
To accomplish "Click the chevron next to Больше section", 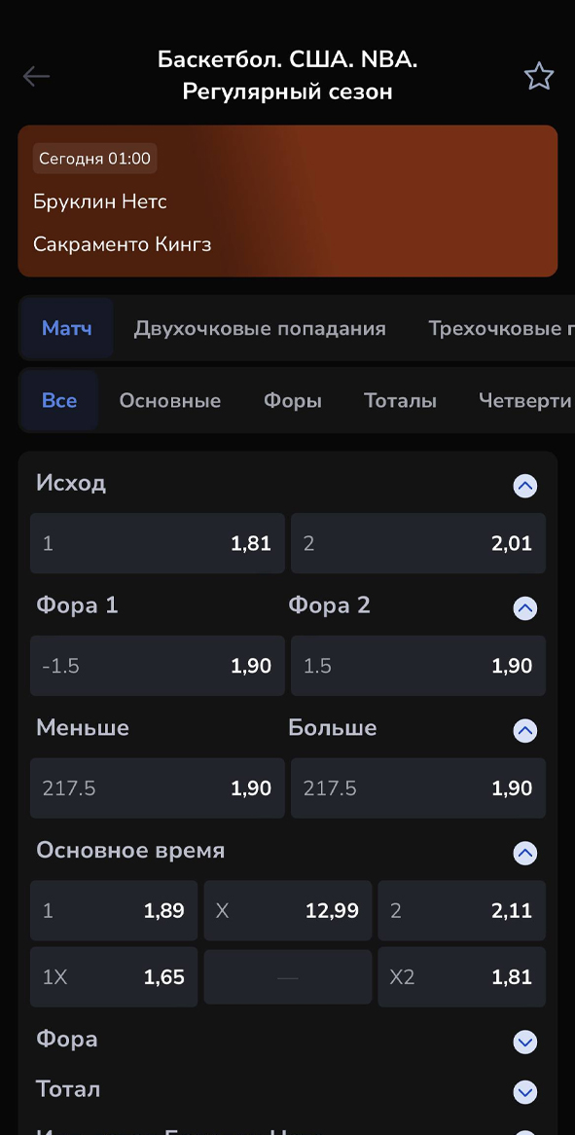I will point(524,730).
